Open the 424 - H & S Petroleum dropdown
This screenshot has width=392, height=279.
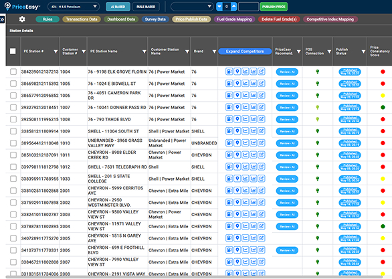click(74, 7)
